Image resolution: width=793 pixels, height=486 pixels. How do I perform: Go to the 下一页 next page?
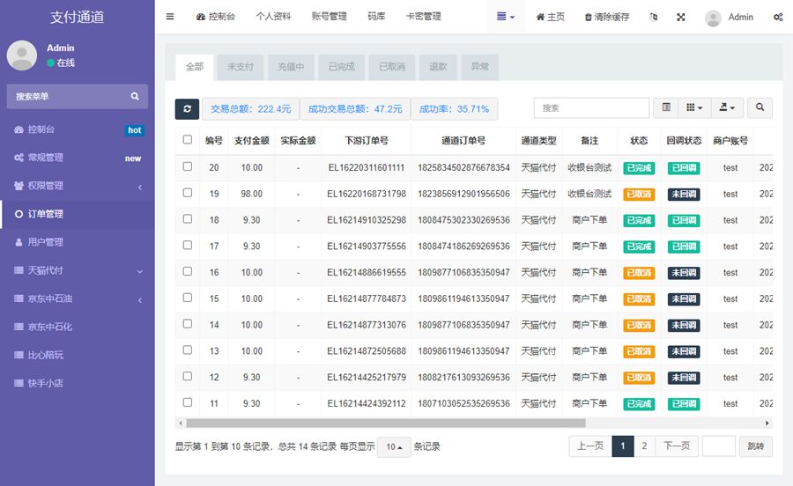tap(677, 446)
